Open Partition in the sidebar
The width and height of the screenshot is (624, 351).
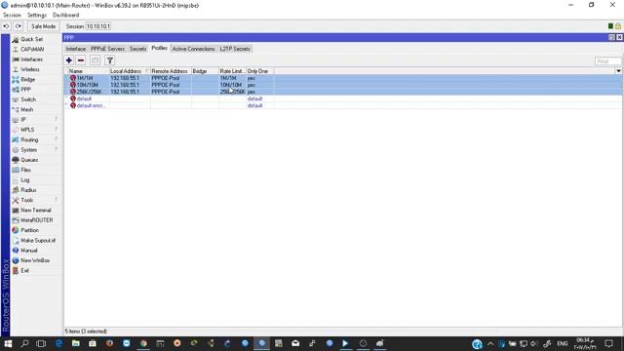(29, 230)
